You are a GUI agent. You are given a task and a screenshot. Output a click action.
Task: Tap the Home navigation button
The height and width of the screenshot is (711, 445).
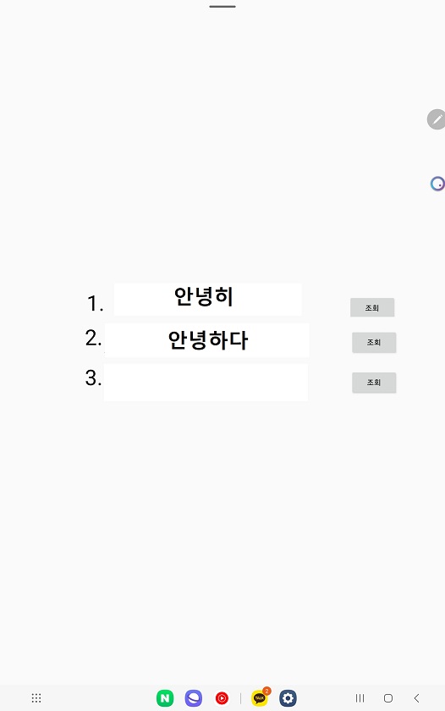388,697
